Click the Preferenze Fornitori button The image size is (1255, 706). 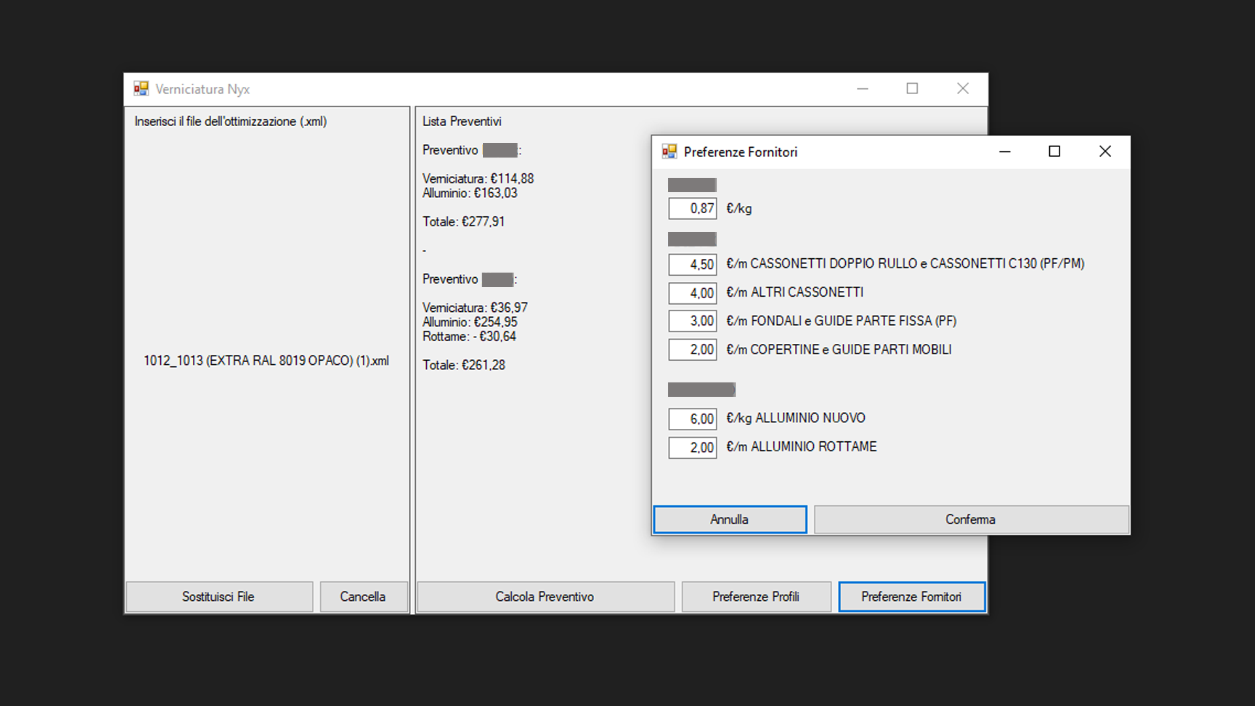(912, 597)
